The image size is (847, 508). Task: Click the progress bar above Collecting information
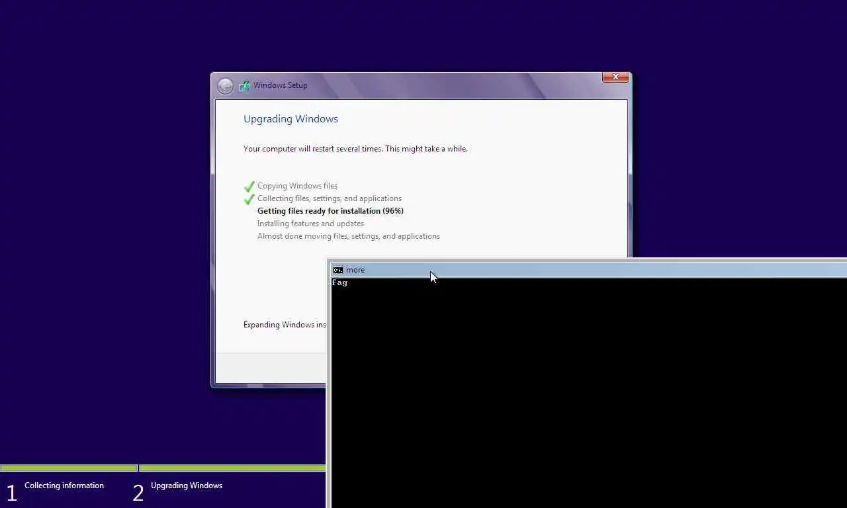pos(69,468)
